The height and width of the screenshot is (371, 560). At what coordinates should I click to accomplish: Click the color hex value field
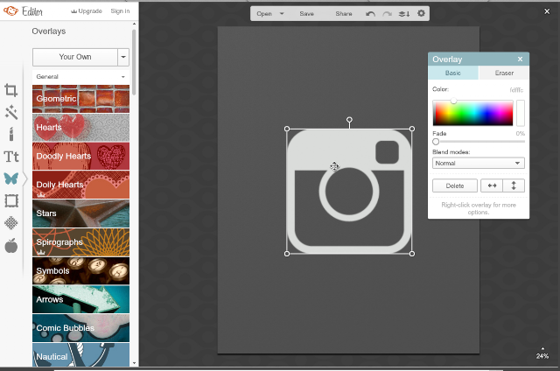point(516,90)
